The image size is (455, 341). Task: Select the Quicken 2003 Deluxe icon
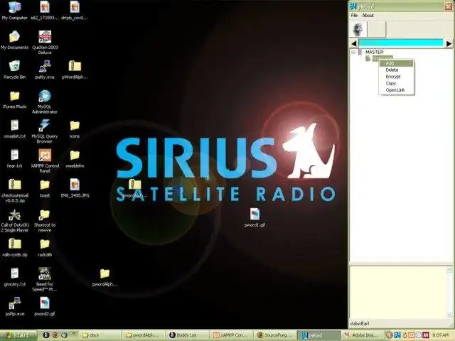pyautogui.click(x=45, y=43)
